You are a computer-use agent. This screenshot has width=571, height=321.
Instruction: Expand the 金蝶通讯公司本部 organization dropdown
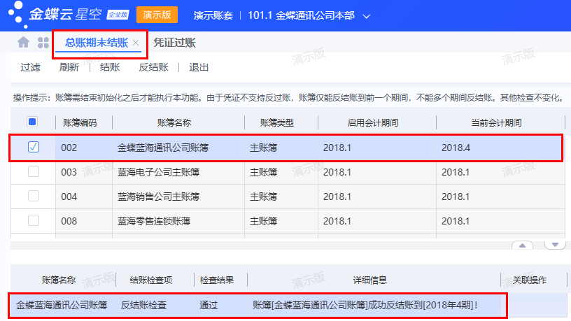(367, 16)
